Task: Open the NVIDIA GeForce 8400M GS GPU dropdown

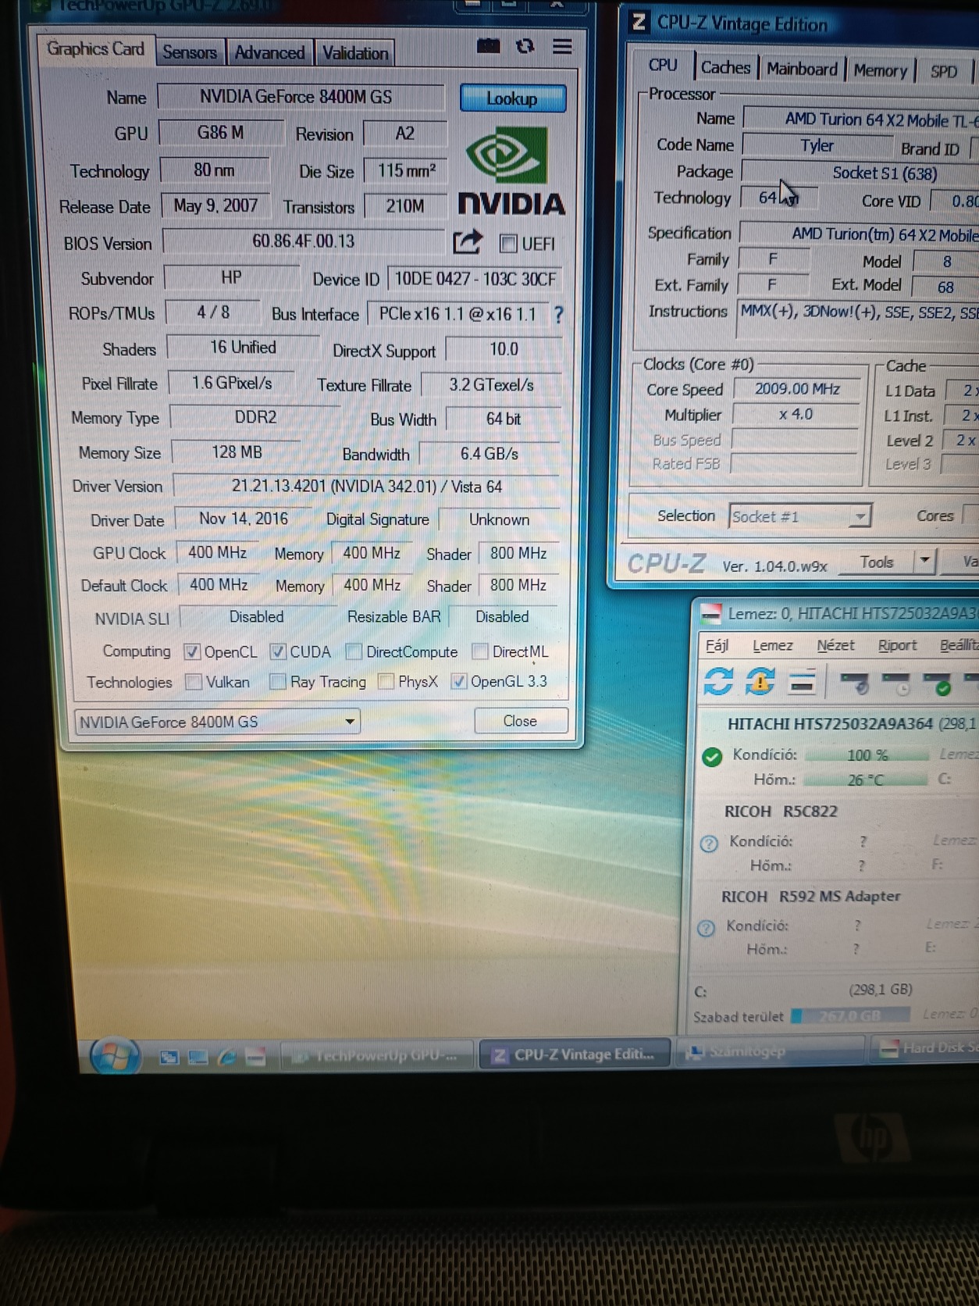Action: pyautogui.click(x=217, y=722)
